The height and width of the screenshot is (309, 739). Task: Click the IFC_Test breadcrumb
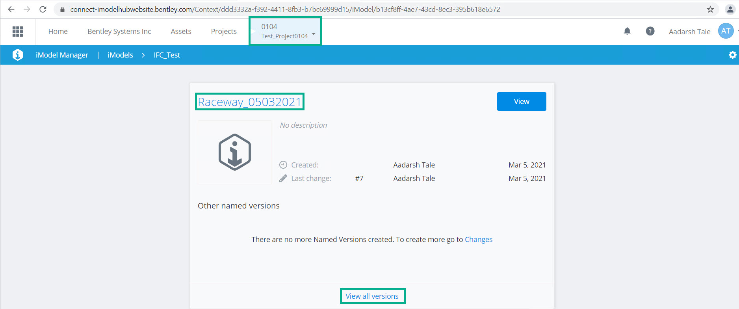pos(167,55)
